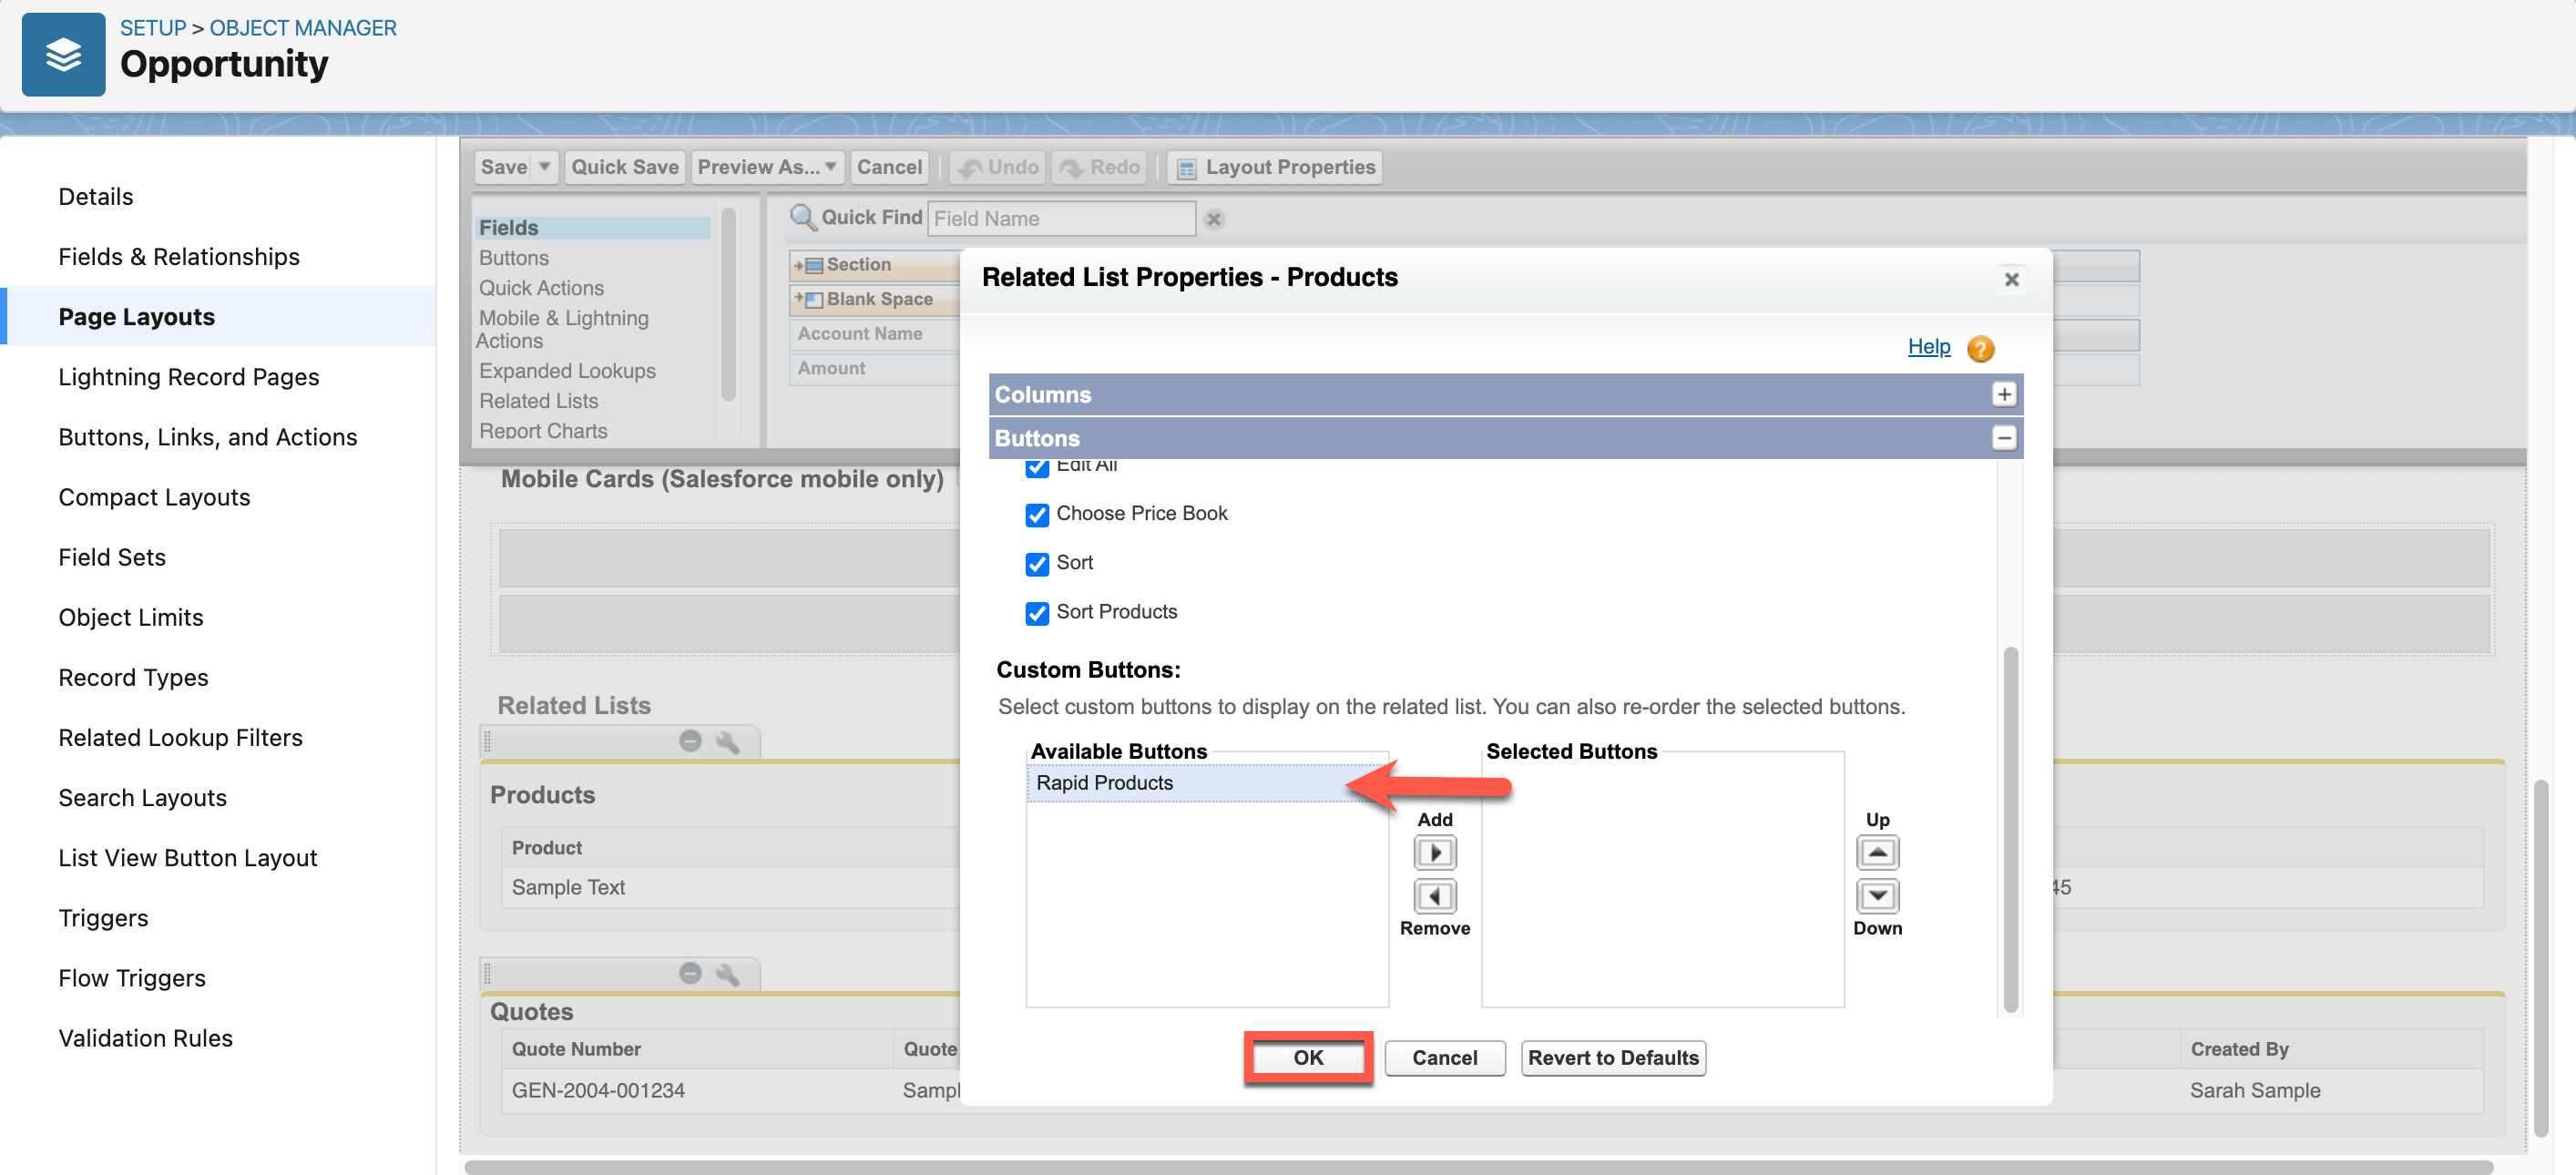The width and height of the screenshot is (2576, 1175).
Task: Collapse the Buttons section minus icon
Action: (x=2003, y=437)
